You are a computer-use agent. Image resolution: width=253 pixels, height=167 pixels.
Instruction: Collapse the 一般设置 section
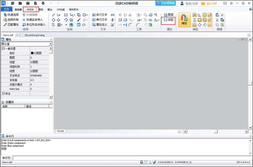(3, 49)
